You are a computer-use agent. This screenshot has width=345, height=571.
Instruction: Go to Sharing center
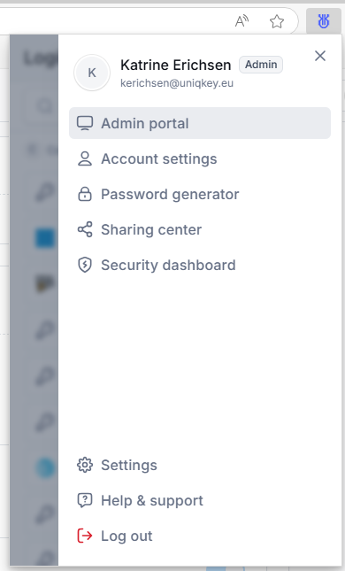pyautogui.click(x=200, y=229)
